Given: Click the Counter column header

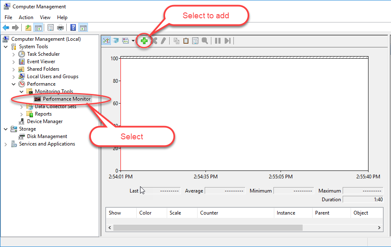Looking at the screenshot, I should [x=236, y=213].
